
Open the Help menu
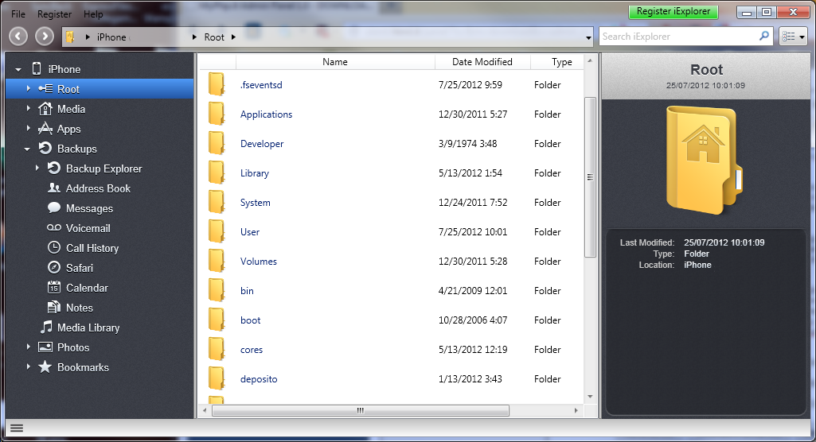(x=93, y=14)
